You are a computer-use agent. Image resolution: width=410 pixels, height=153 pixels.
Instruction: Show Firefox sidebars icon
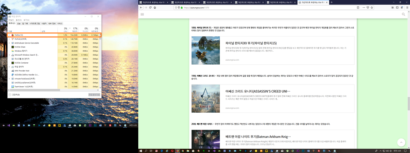click(397, 7)
